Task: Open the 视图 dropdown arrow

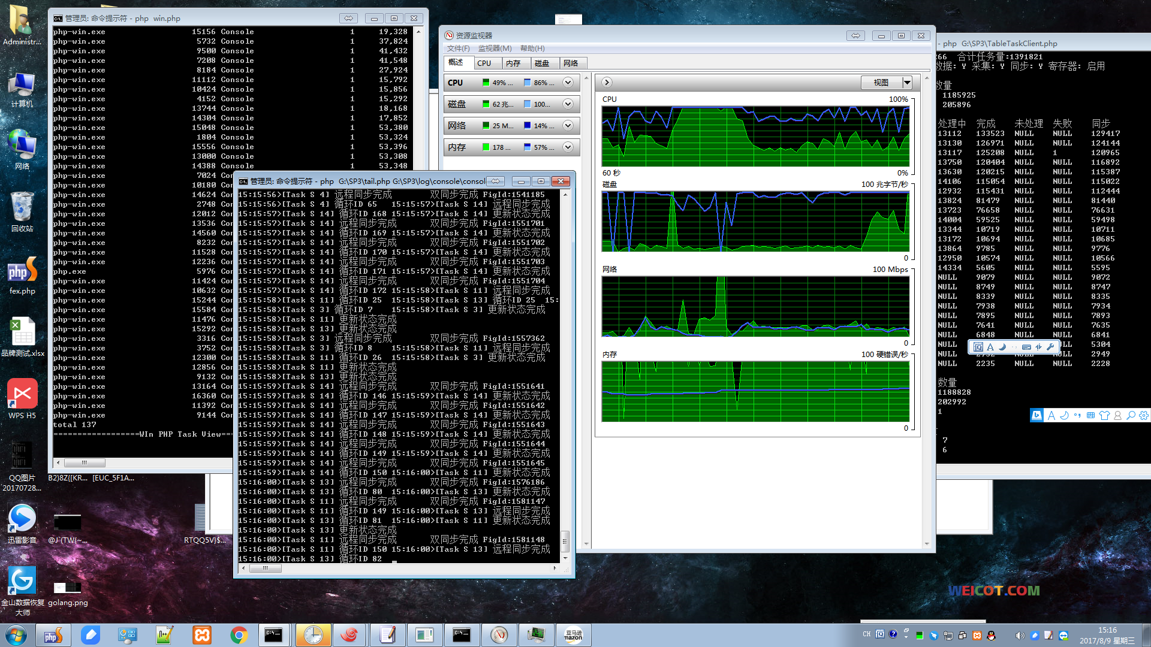Action: click(907, 83)
